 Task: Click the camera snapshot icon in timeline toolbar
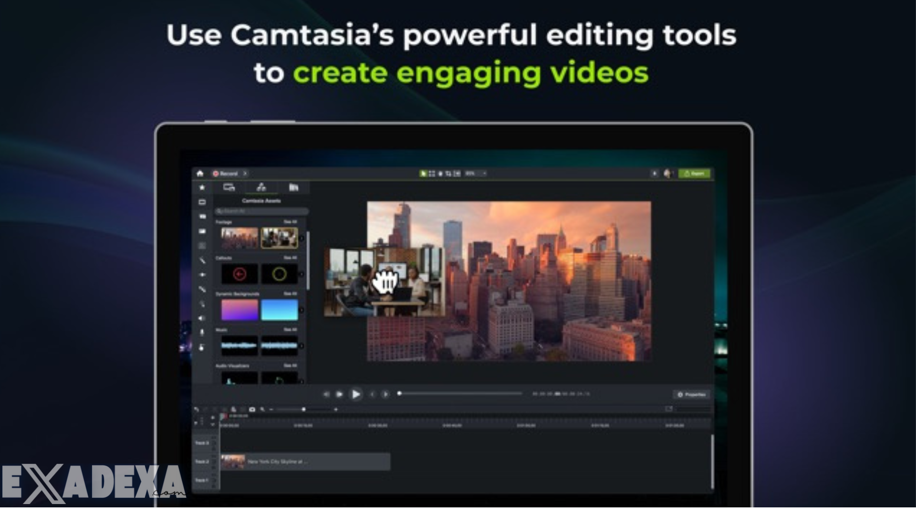point(252,409)
